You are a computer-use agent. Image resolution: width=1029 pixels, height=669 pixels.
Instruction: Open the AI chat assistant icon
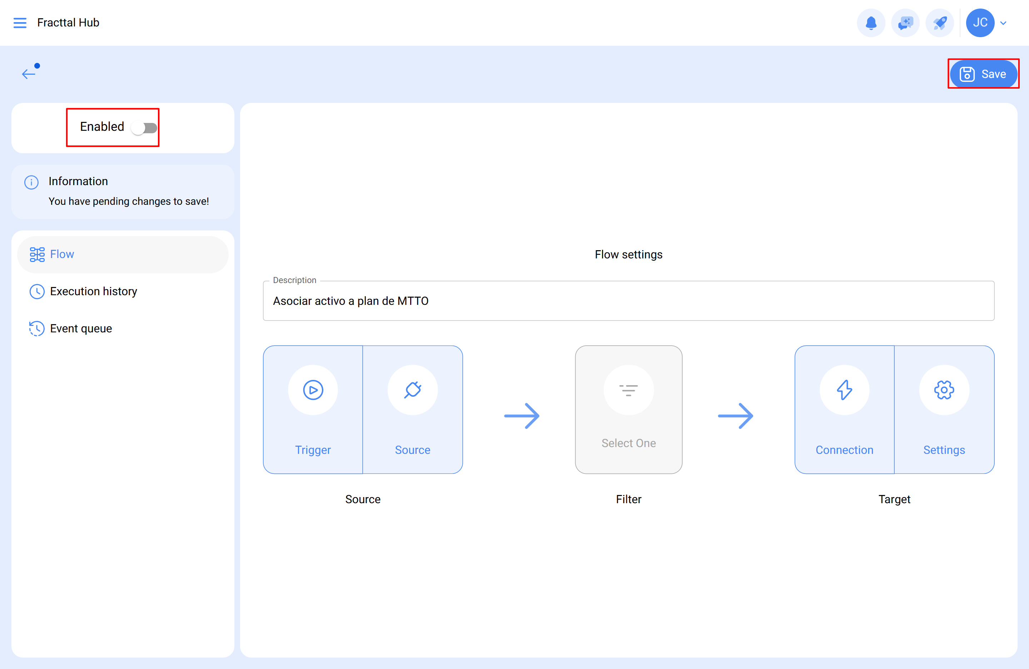tap(905, 23)
